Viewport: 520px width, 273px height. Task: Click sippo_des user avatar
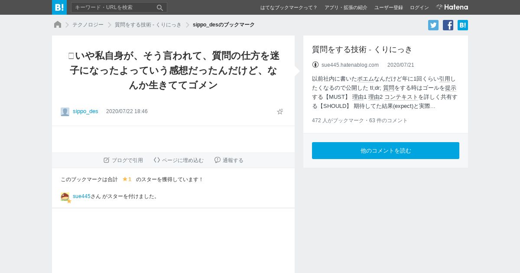click(x=65, y=112)
